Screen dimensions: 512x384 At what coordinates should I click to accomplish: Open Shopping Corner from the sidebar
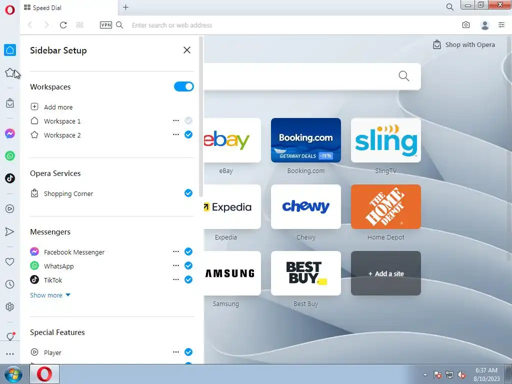10,103
